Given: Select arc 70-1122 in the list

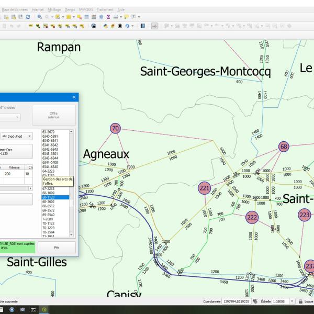Looking at the screenshot, I should (49, 223).
